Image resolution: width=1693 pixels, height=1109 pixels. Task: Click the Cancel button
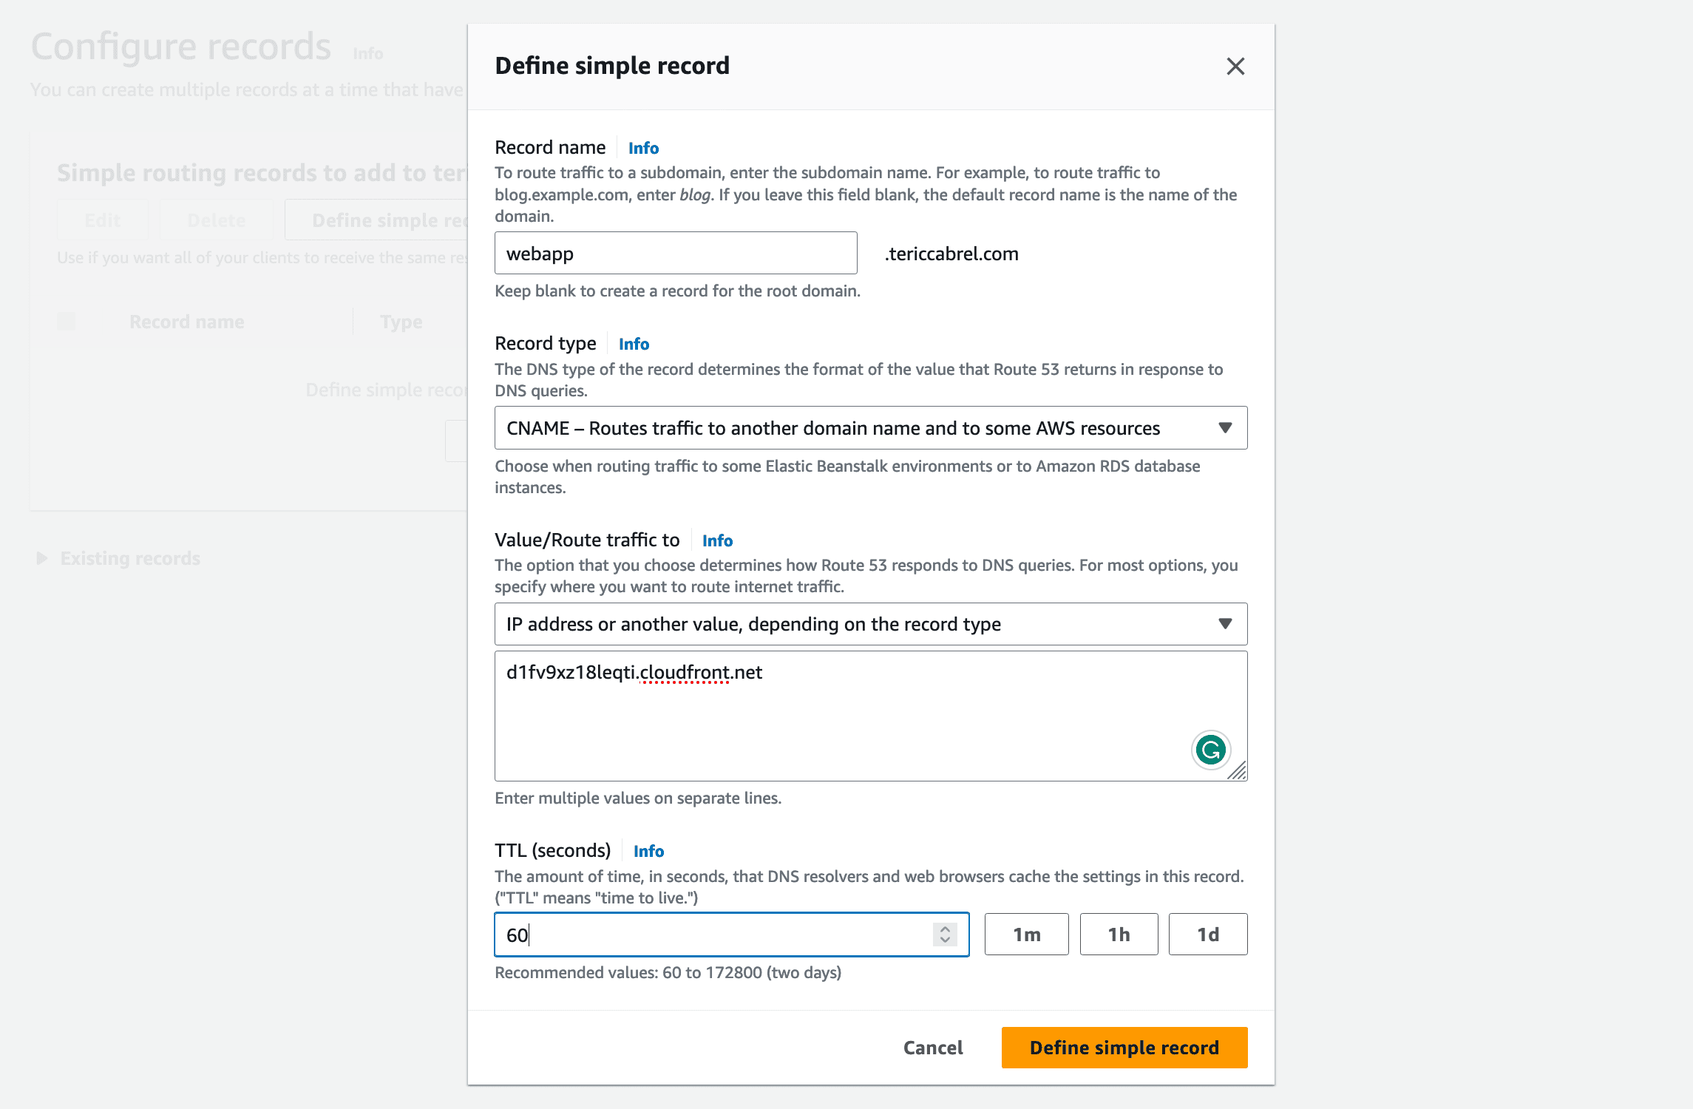pos(932,1047)
